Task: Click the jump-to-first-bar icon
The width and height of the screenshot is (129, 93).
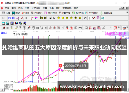Action: tap(42, 18)
